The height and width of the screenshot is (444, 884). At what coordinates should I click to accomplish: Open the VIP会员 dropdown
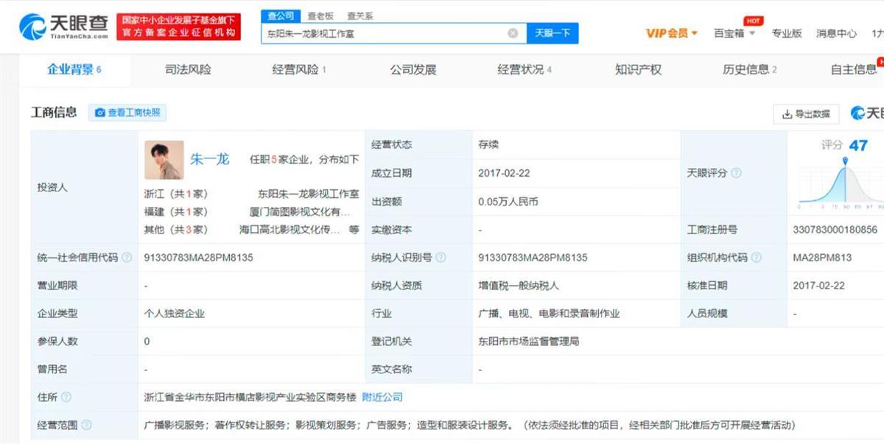[x=671, y=33]
